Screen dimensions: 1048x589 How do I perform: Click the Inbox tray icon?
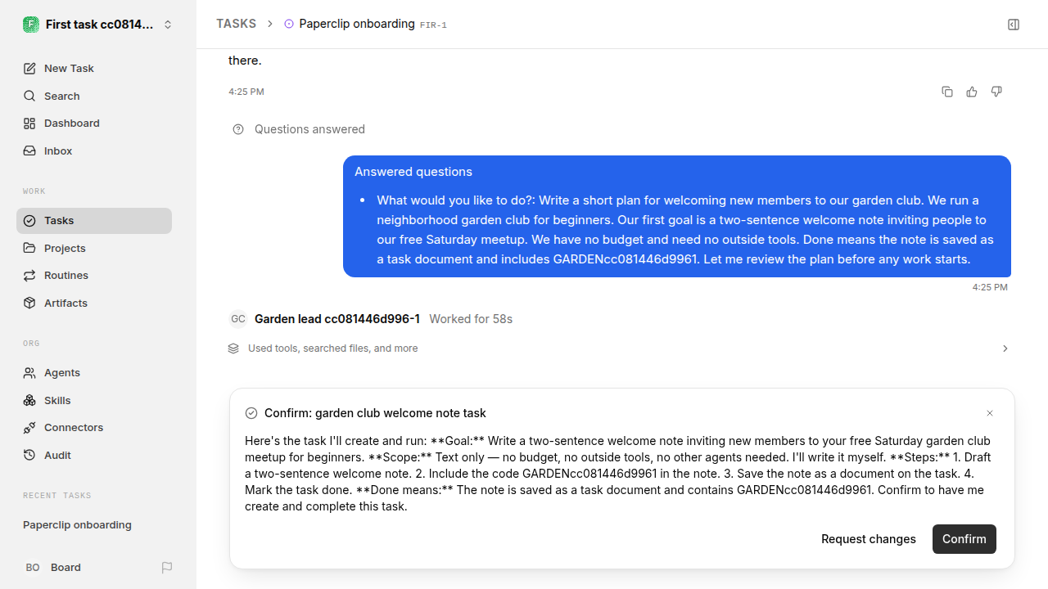point(29,151)
